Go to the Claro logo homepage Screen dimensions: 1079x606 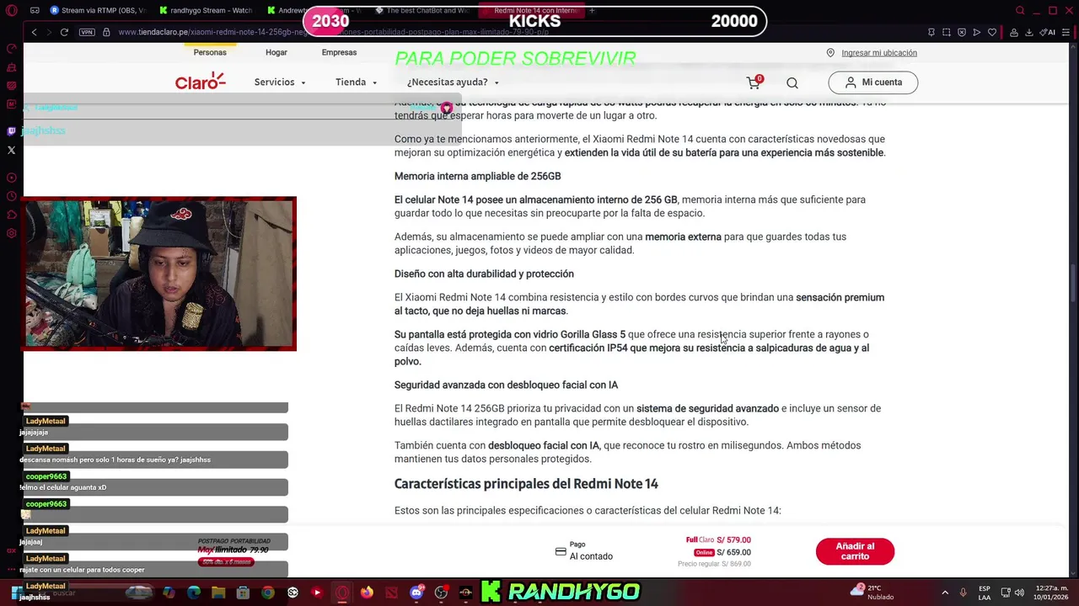pos(201,82)
